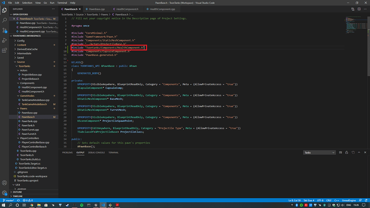
Task: Switch to the HealthComponent.cpp editor tab
Action: 160,9
